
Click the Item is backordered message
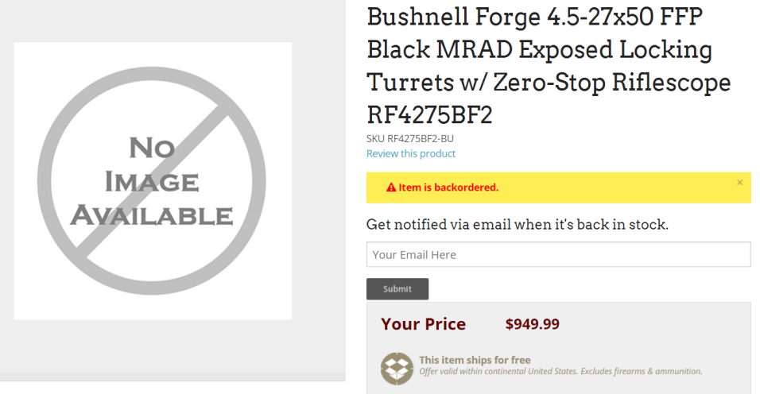[448, 187]
